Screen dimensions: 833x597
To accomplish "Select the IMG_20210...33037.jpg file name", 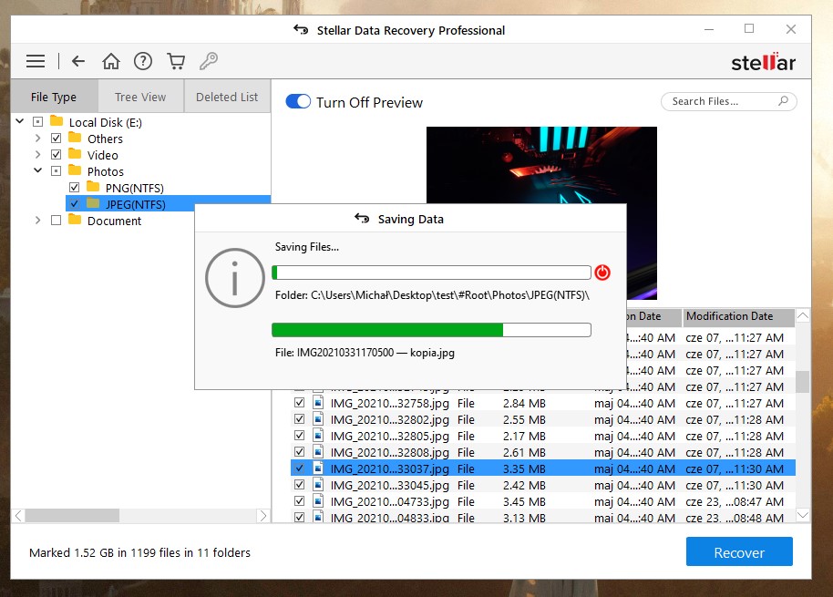I will 390,469.
